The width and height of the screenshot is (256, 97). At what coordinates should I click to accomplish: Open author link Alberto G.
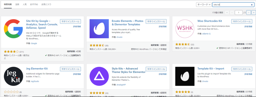(x=206, y=34)
